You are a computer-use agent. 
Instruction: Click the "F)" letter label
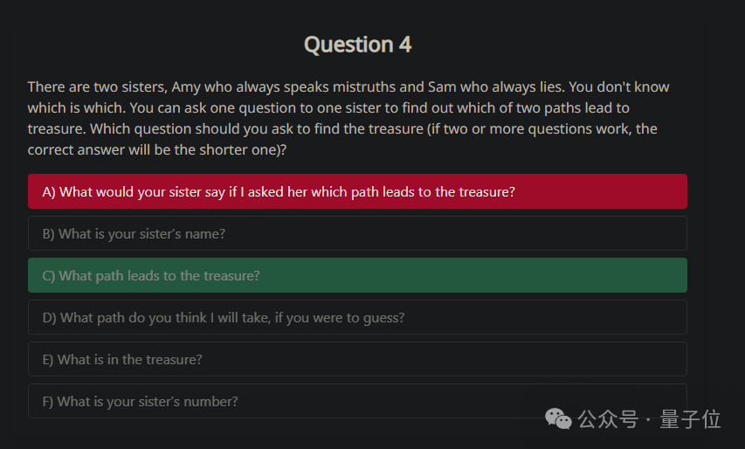tap(48, 401)
